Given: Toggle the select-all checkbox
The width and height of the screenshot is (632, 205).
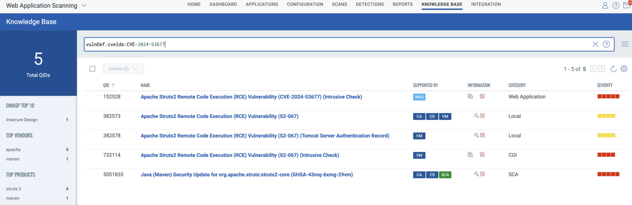Looking at the screenshot, I should [92, 69].
